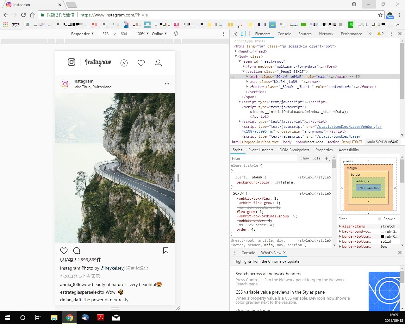405x324 pixels.
Task: Open the post options three-dot menu
Action: coord(167,84)
